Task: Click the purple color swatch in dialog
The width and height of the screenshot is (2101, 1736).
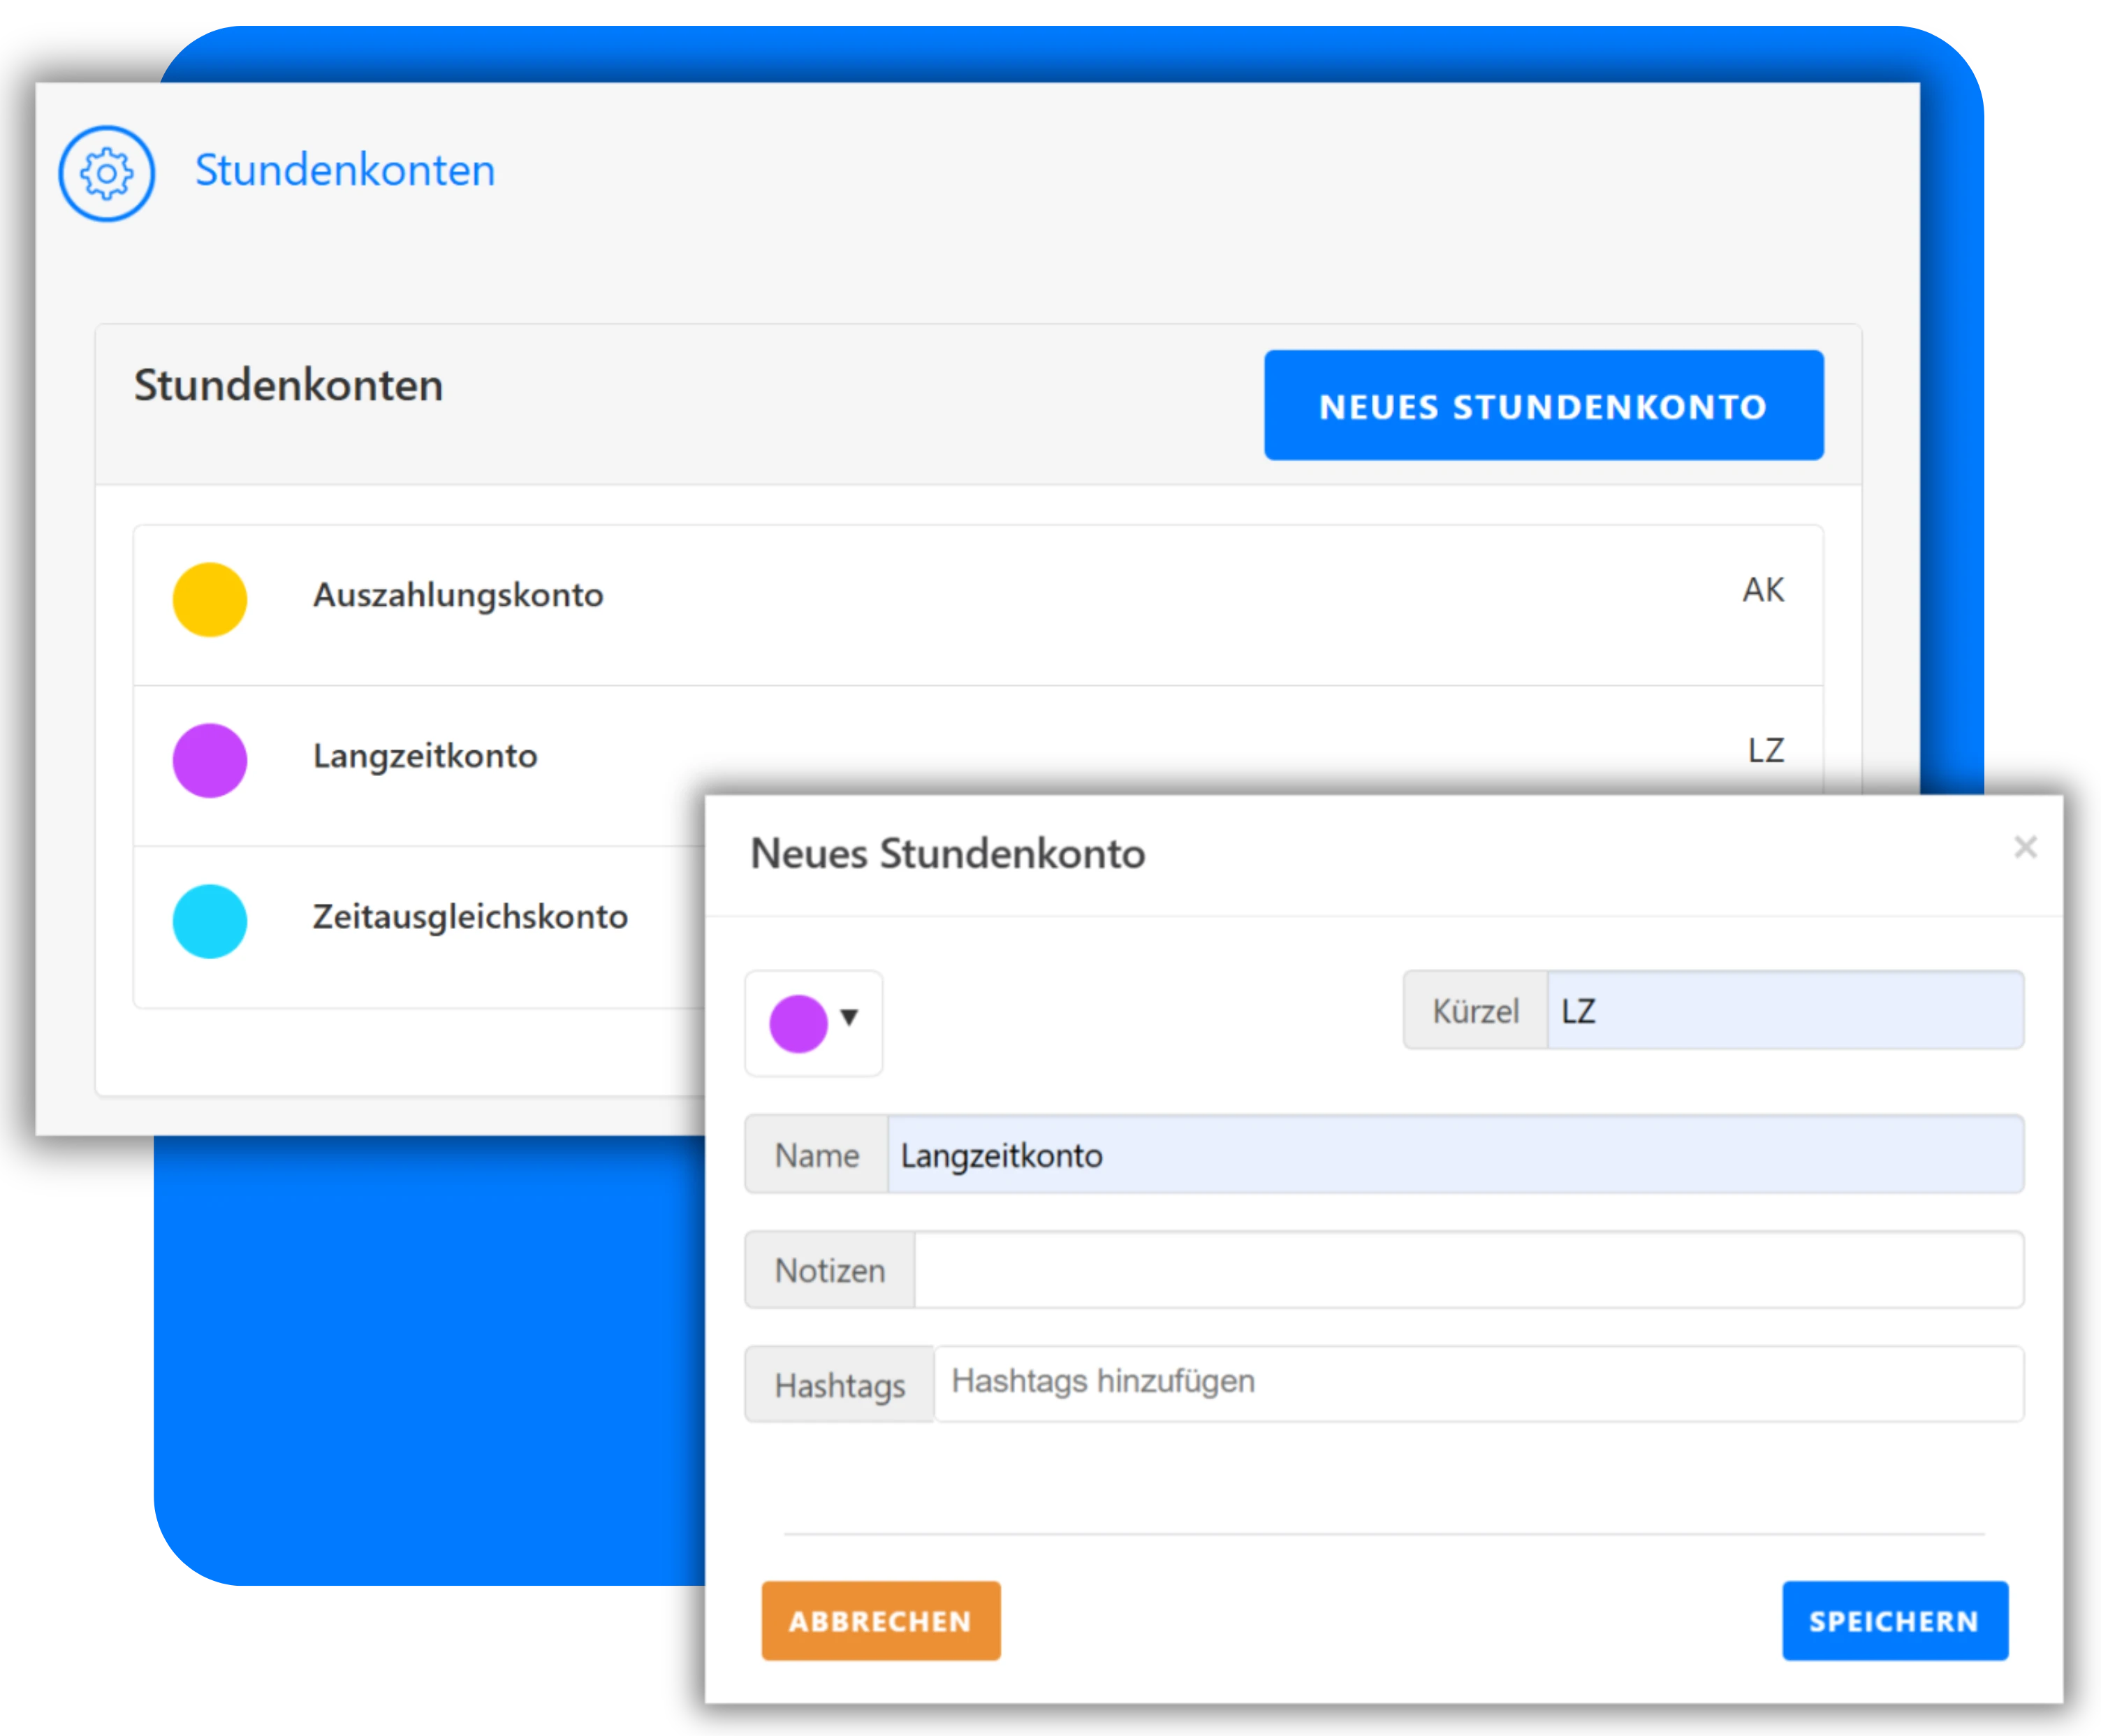Action: pos(798,1023)
